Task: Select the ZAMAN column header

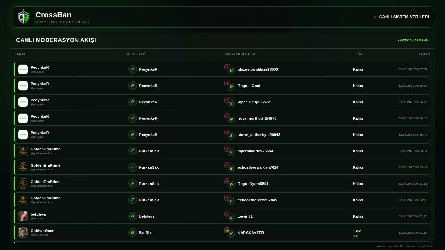Action: (x=424, y=54)
